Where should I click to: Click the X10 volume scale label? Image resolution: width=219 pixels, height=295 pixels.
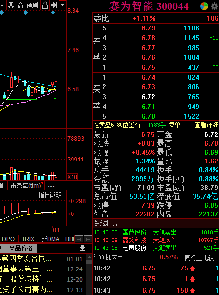tap(72, 177)
